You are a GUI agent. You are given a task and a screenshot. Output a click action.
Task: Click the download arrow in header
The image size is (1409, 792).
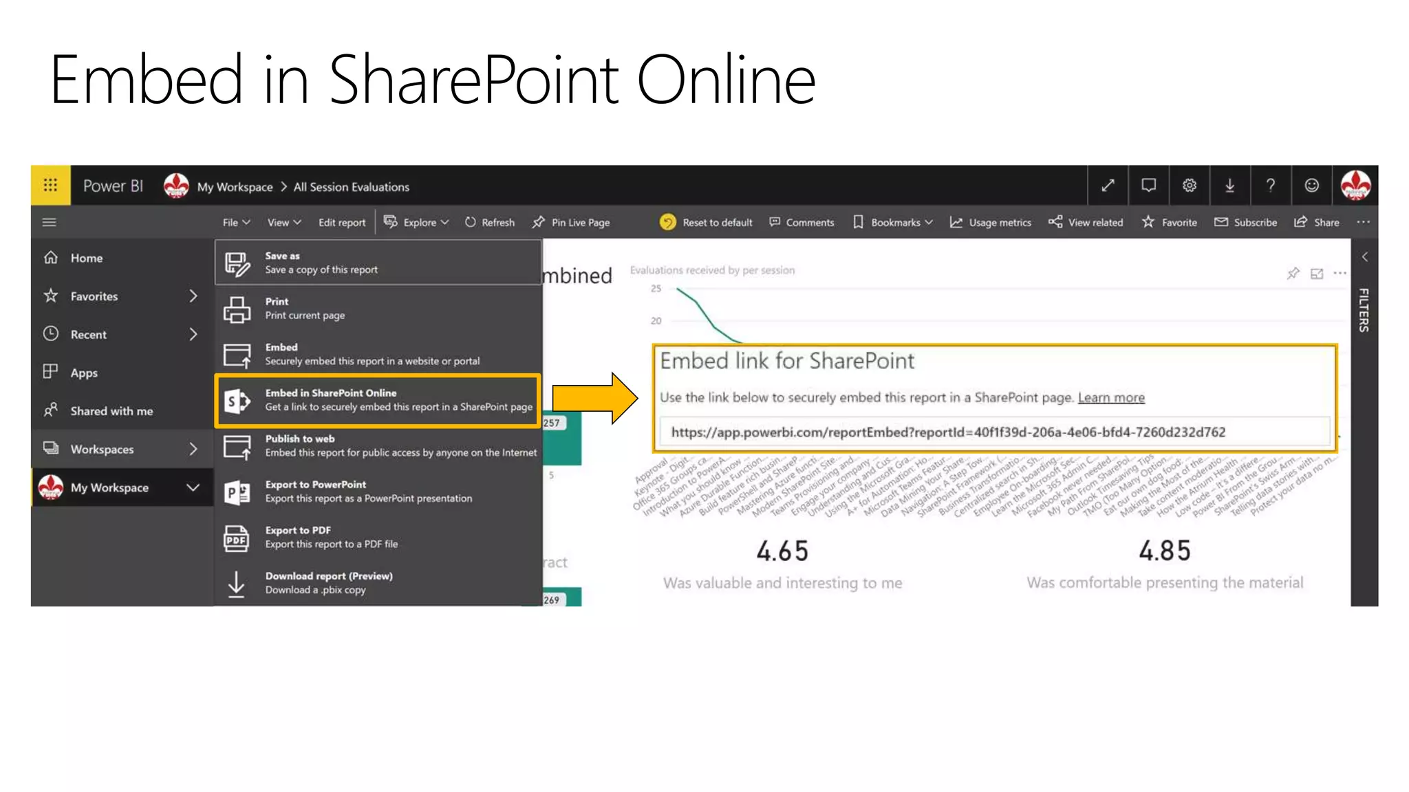(1229, 185)
